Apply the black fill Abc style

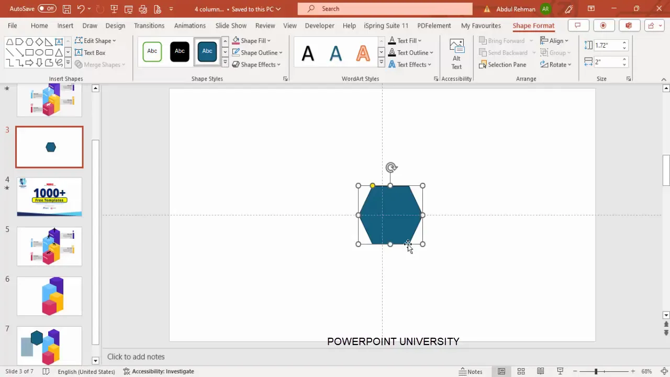[x=180, y=51]
